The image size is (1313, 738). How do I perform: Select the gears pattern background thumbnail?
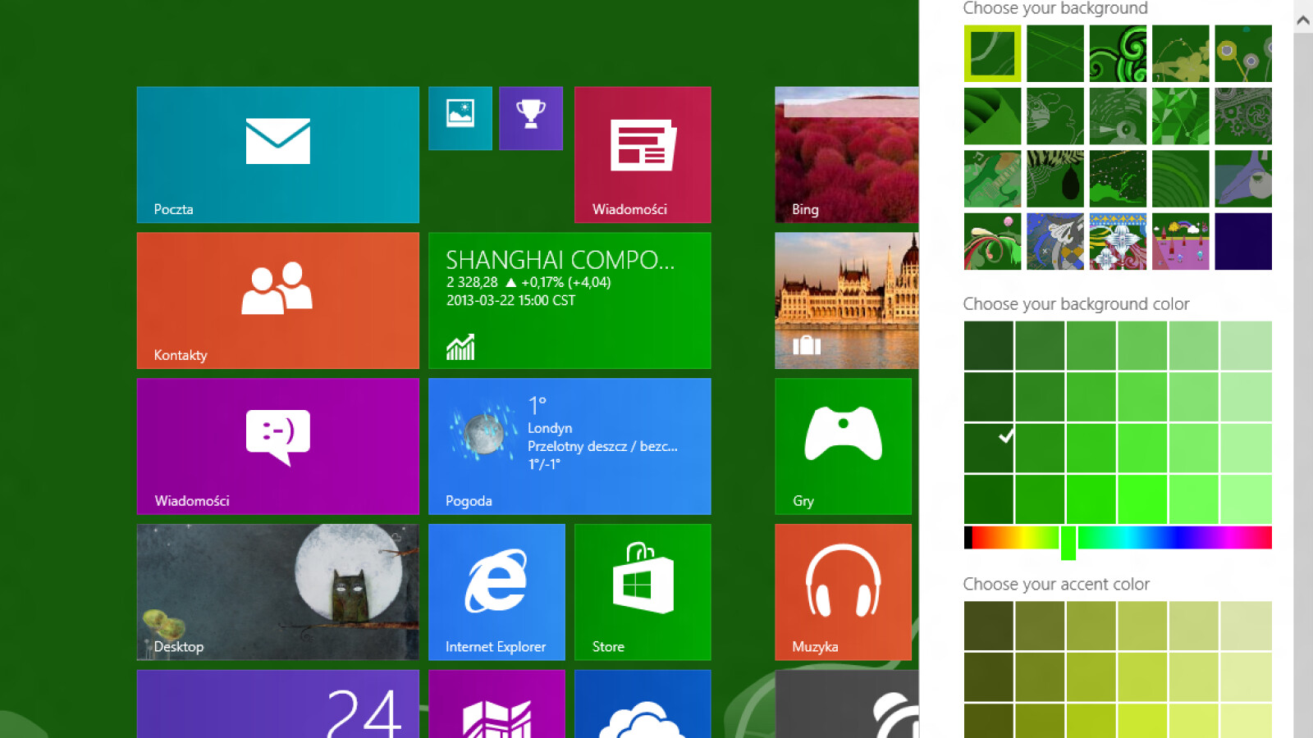click(x=1243, y=116)
